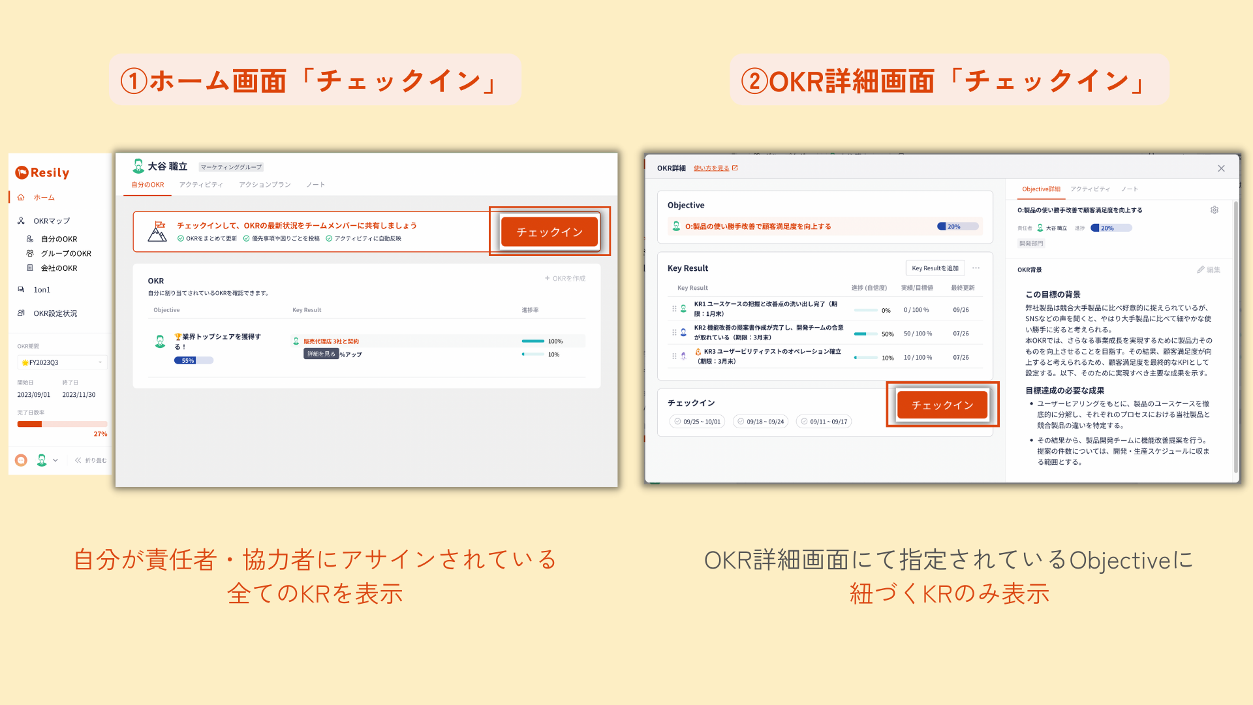Select the 09/18 ~ 09/24 check-in chip
The height and width of the screenshot is (705, 1253).
click(760, 422)
